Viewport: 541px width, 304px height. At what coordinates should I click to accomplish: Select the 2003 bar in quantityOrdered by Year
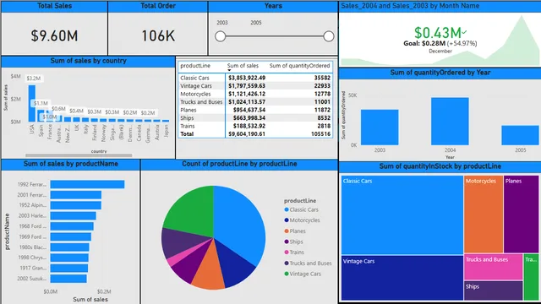pyautogui.click(x=380, y=128)
